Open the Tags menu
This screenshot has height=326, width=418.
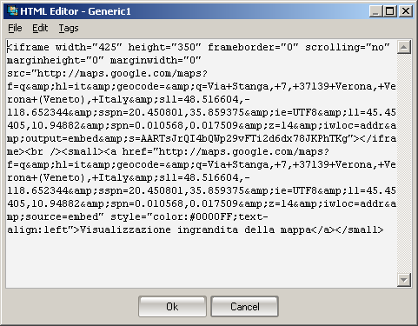coord(69,28)
